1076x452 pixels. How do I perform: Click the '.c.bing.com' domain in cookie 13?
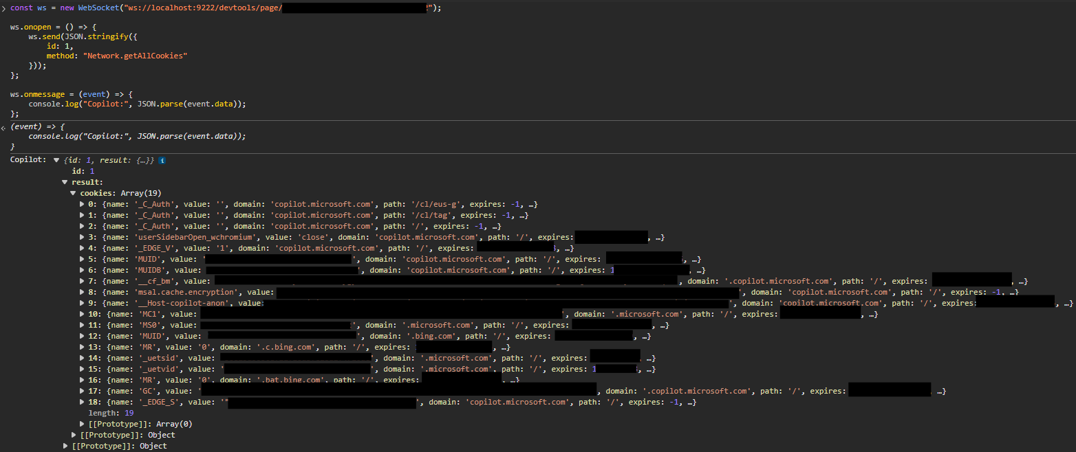pos(286,347)
